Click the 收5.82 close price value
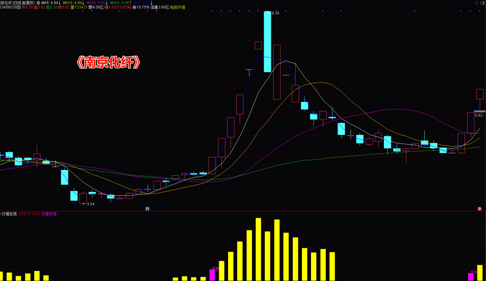486x281 pixels. click(x=64, y=7)
